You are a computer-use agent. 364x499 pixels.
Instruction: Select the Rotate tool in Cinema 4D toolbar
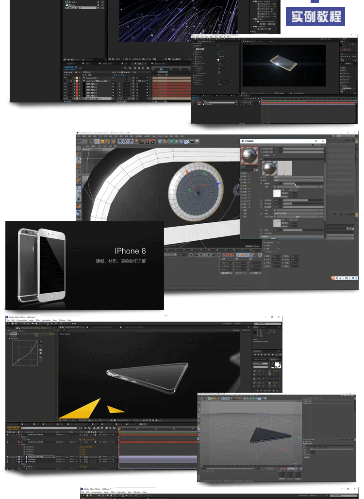(x=108, y=141)
